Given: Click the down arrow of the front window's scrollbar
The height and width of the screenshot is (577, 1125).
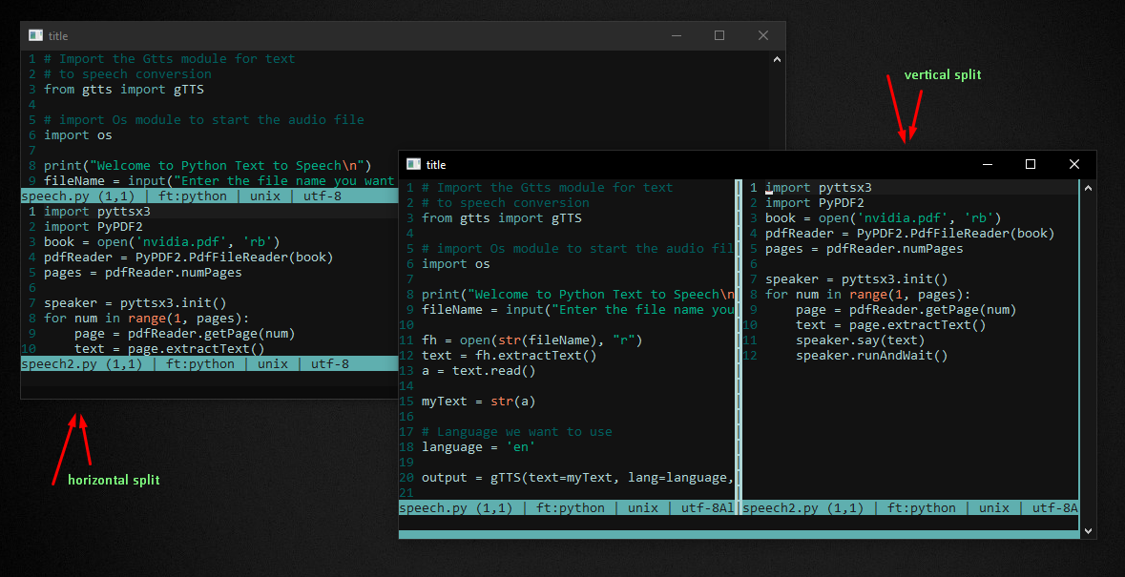Looking at the screenshot, I should pyautogui.click(x=1088, y=531).
